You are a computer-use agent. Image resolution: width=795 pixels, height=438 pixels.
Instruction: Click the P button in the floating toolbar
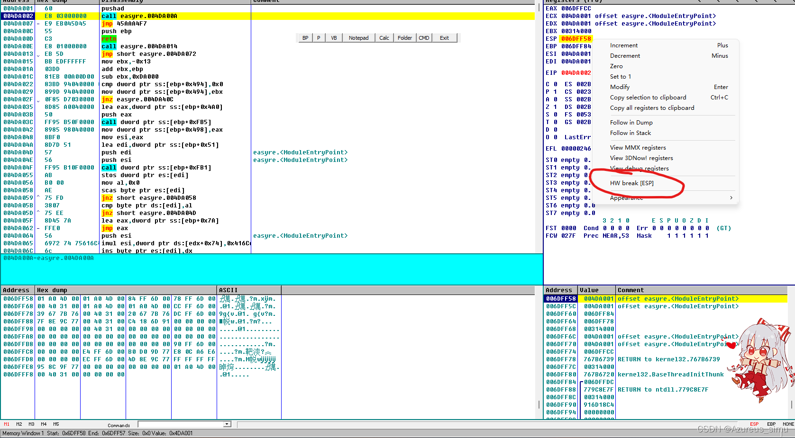[319, 38]
